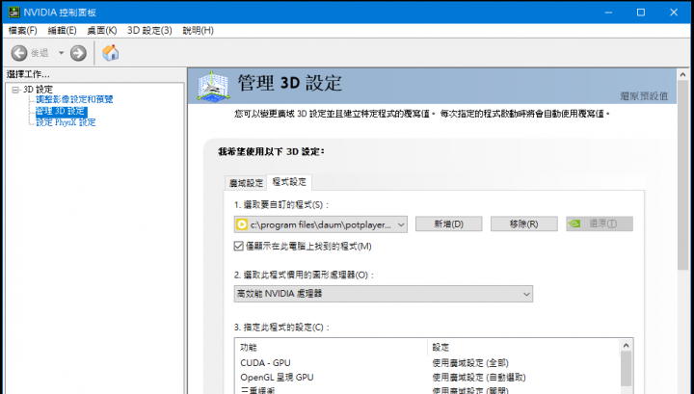Open the Home icon in toolbar
Image resolution: width=694 pixels, height=394 pixels.
pyautogui.click(x=110, y=53)
